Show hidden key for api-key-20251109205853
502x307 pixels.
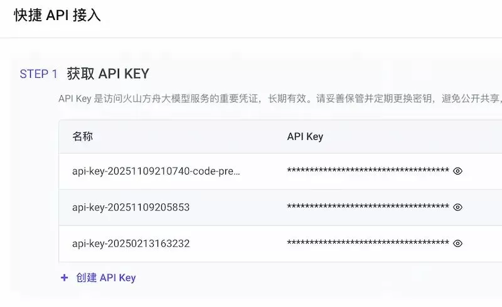pyautogui.click(x=457, y=207)
